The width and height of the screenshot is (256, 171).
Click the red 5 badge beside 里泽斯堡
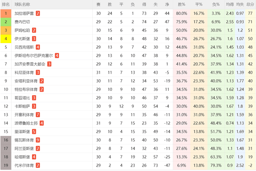point(34,131)
